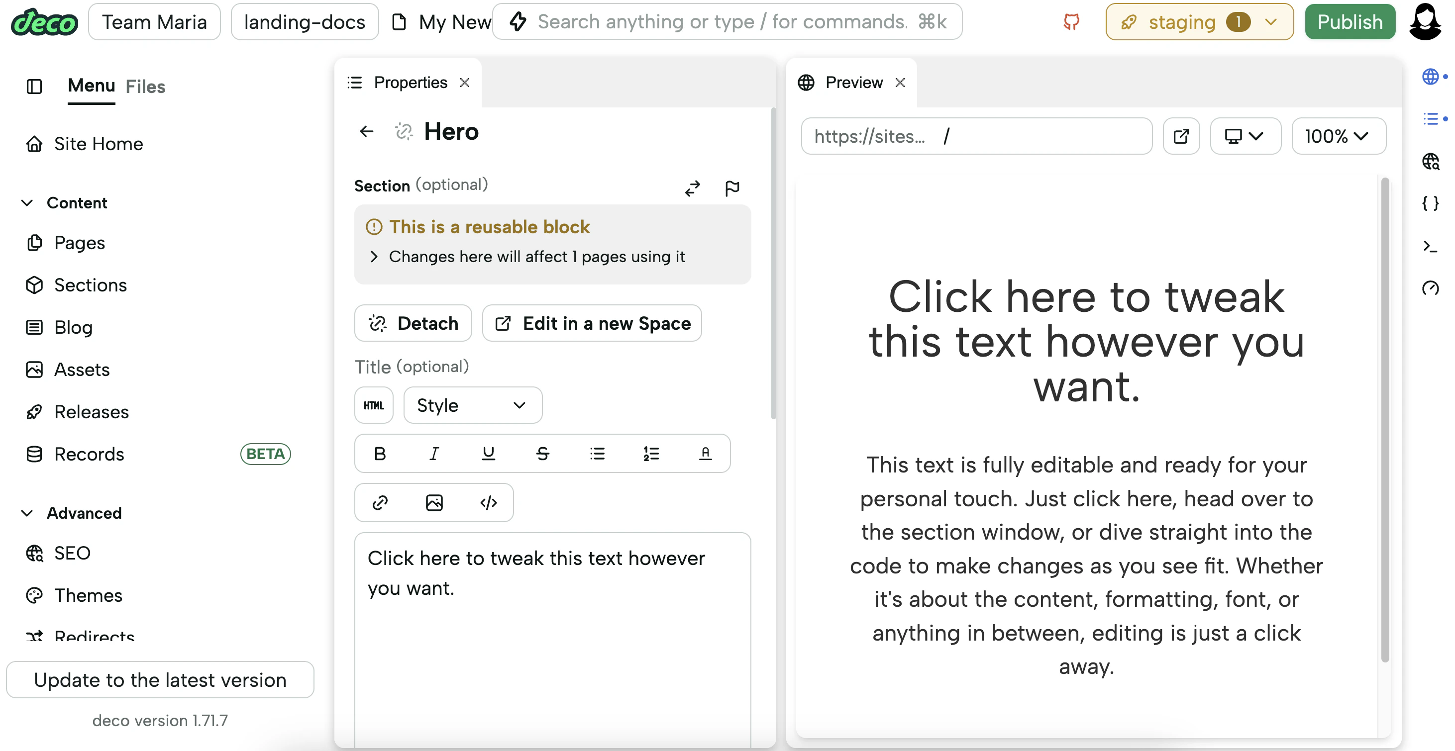Screen dimensions: 1455x751
Task: Apply italic formatting to title text
Action: (434, 454)
